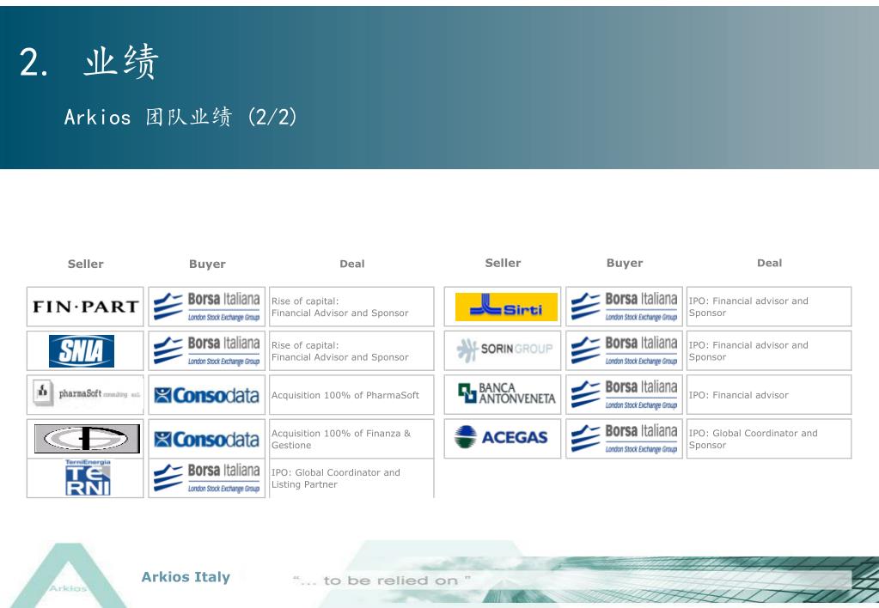
Task: Click the left table's Buyer header
Action: (207, 264)
